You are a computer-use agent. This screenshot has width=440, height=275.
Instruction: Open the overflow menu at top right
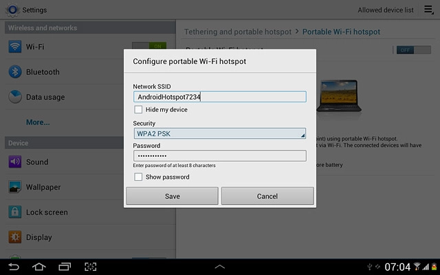point(428,10)
